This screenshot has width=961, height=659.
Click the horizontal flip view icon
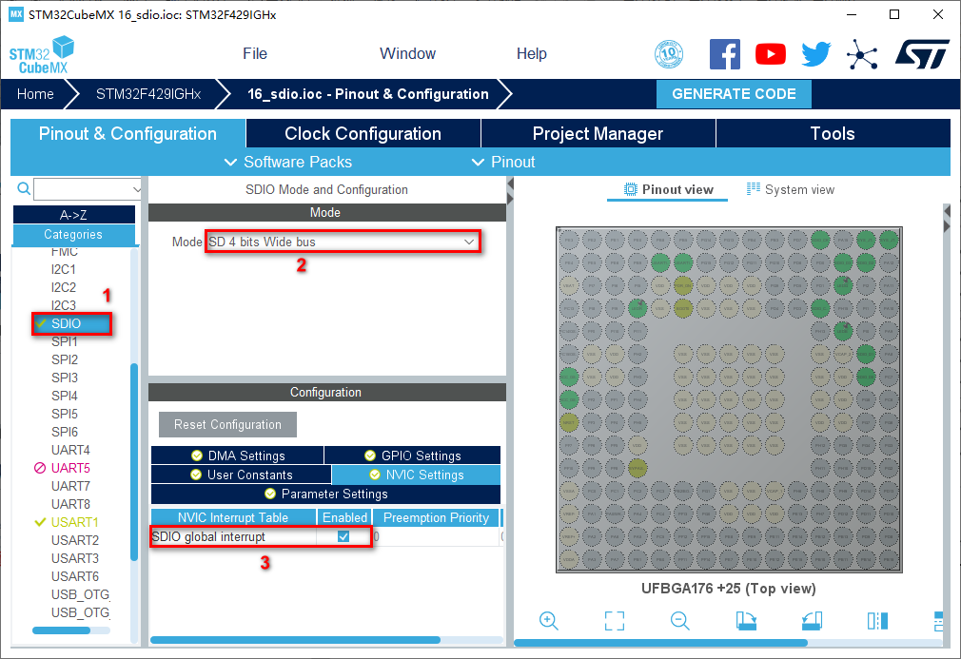coord(877,621)
